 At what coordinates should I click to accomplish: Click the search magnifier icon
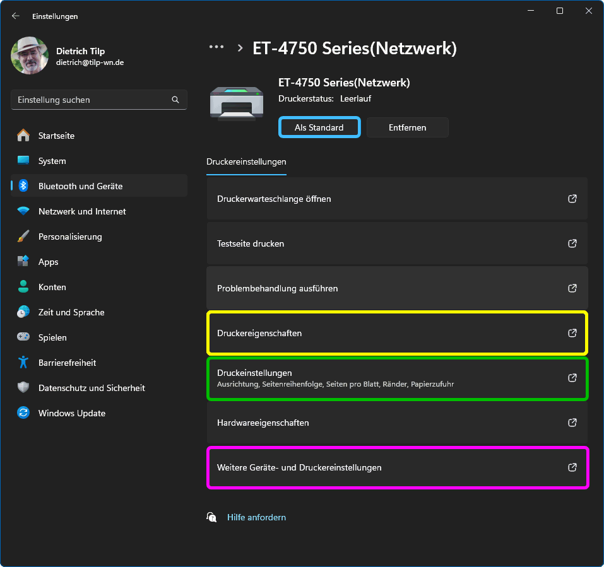[175, 100]
